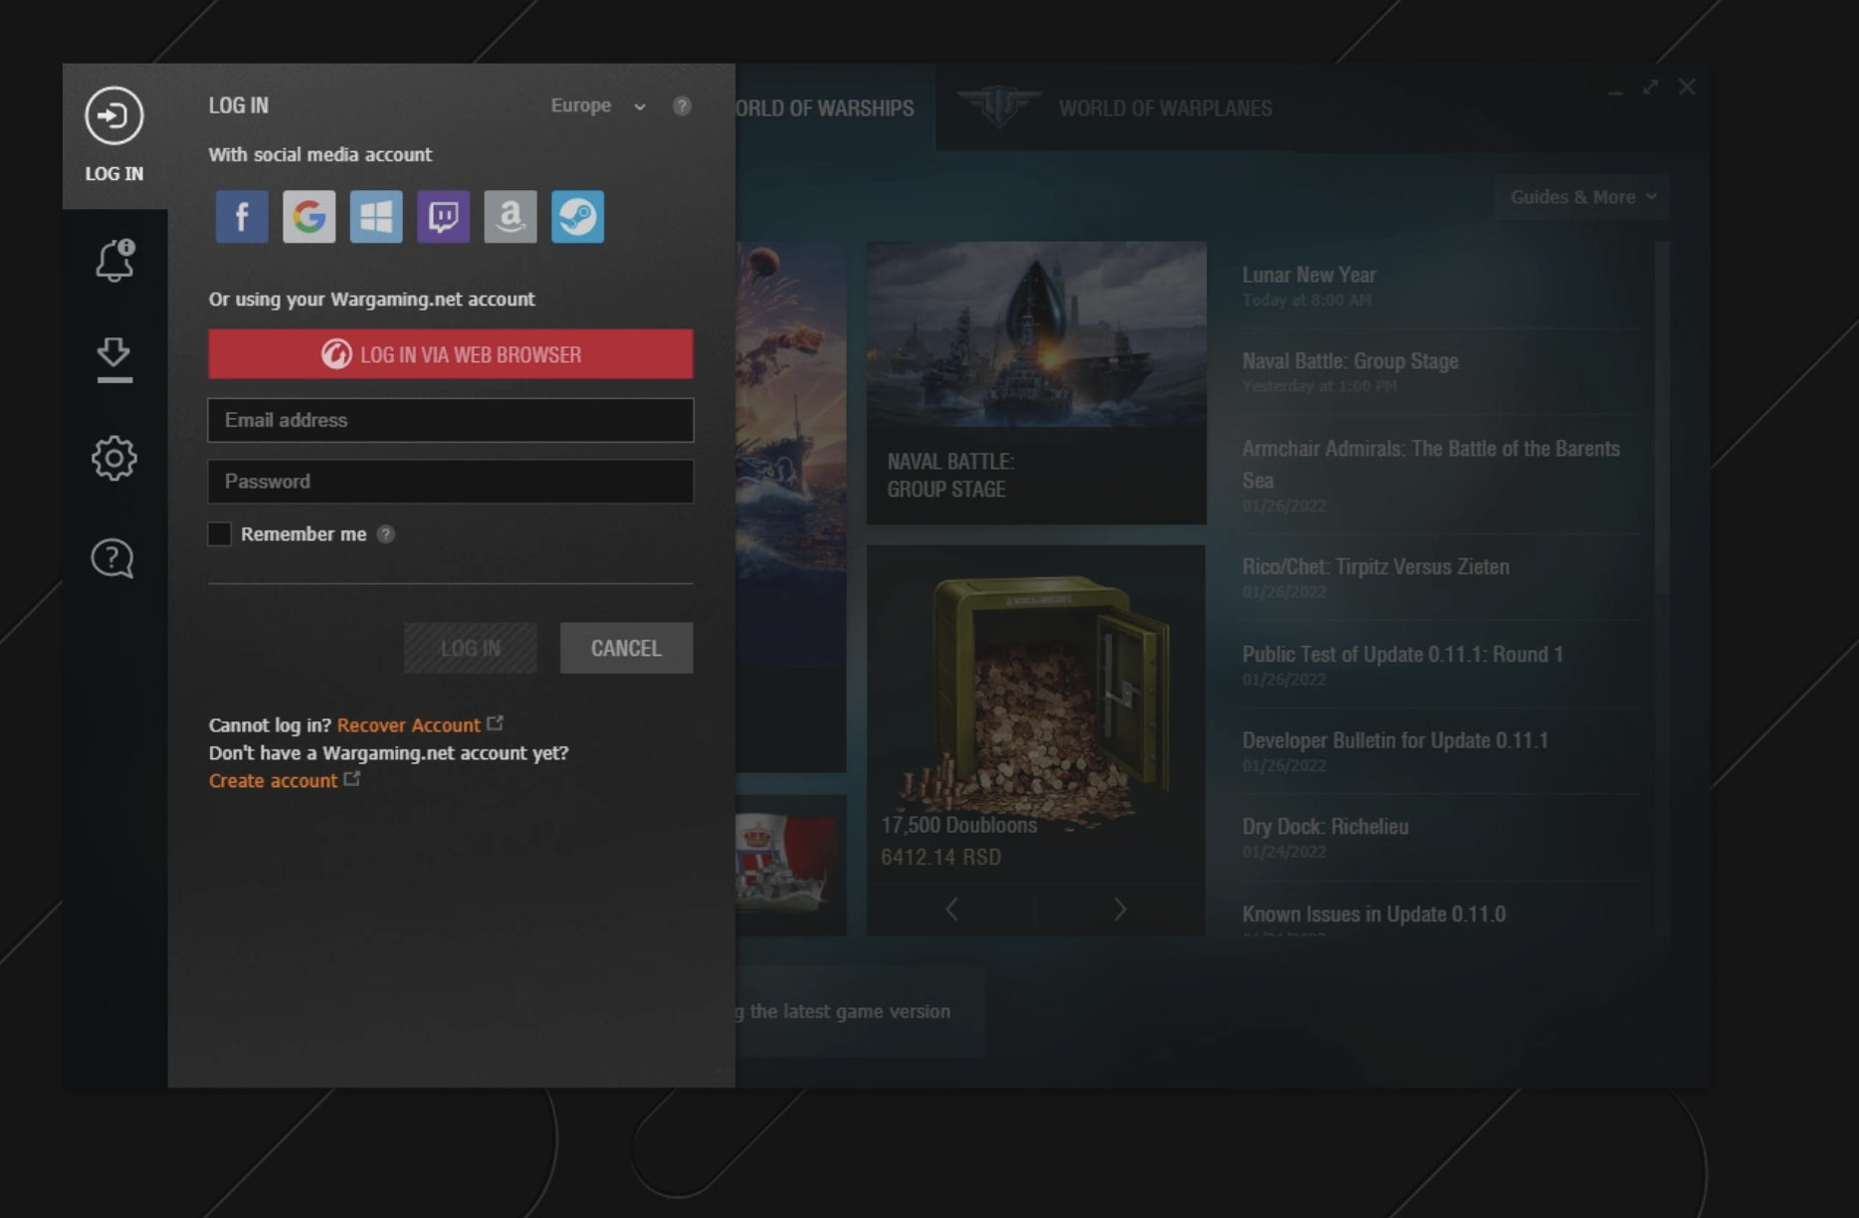
Task: Open downloads icon in sidebar
Action: pos(114,359)
